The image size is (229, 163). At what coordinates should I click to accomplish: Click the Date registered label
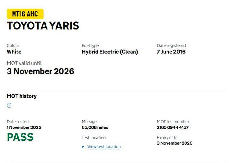(171, 46)
